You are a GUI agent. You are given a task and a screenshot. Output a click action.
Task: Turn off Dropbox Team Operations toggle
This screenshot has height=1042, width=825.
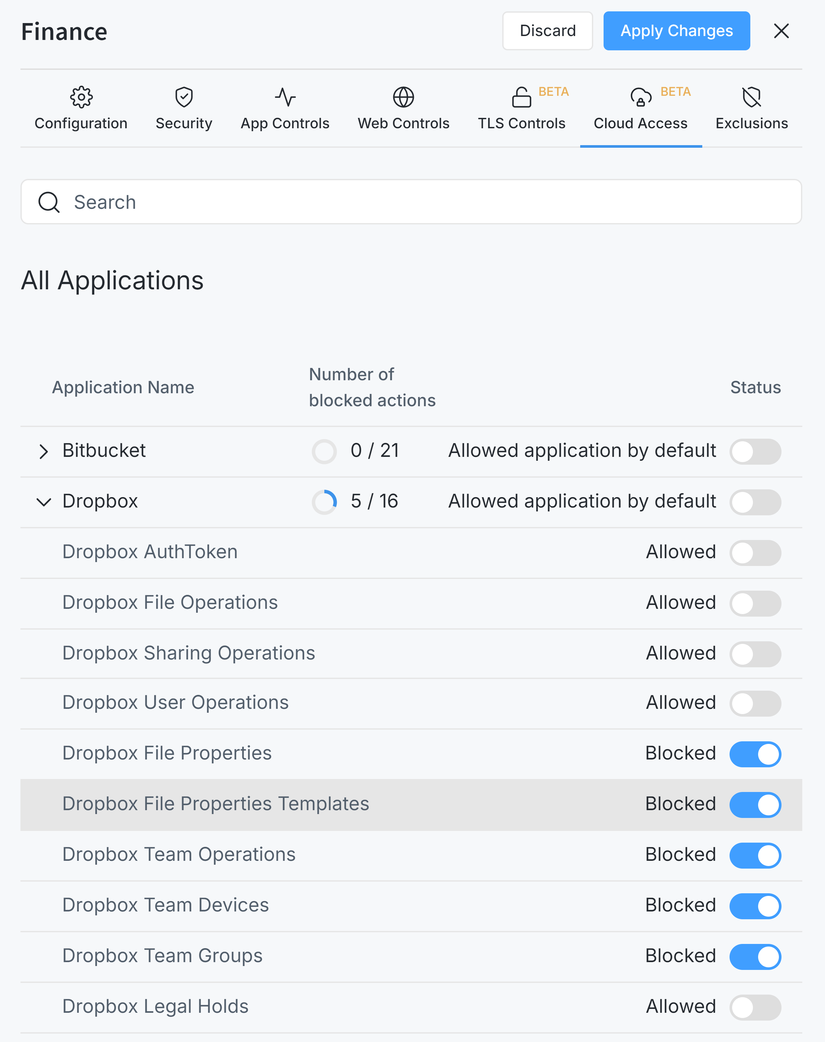click(755, 856)
